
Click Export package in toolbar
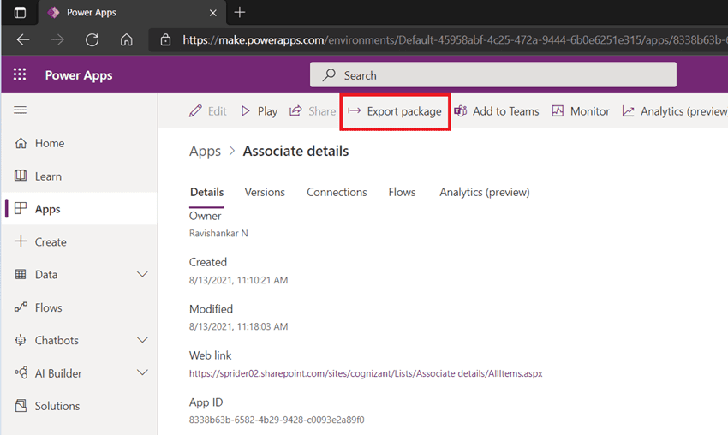coord(395,111)
